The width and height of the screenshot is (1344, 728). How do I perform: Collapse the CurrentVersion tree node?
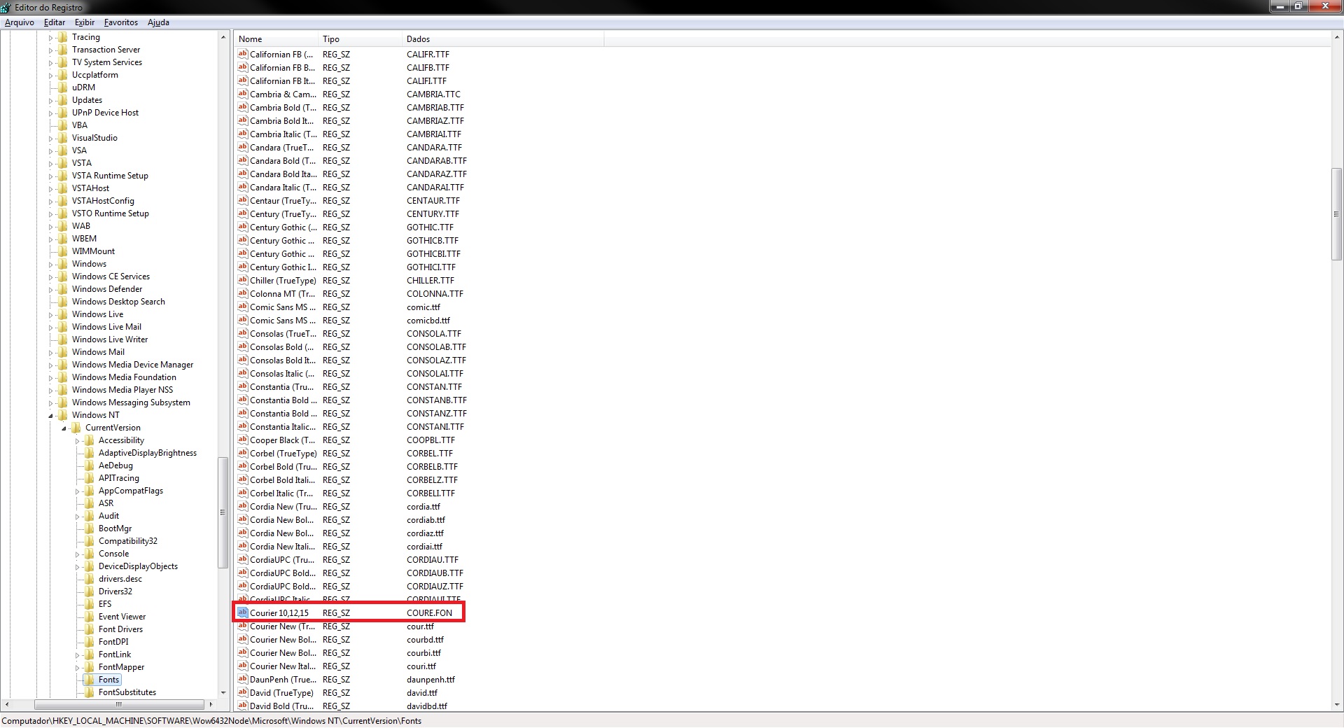tap(64, 428)
